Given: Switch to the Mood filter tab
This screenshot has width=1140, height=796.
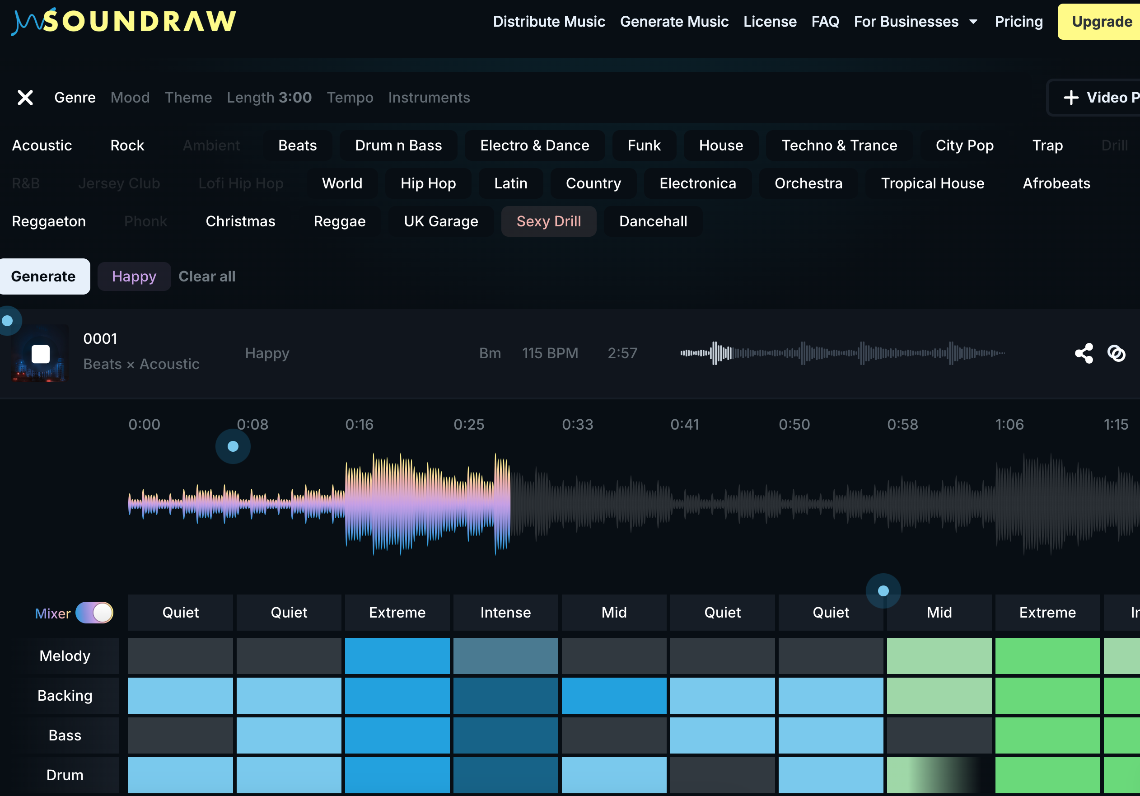Looking at the screenshot, I should pyautogui.click(x=130, y=97).
